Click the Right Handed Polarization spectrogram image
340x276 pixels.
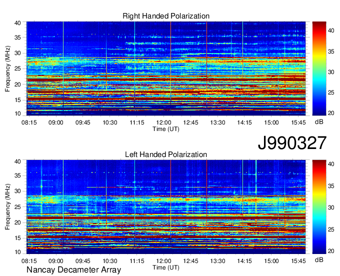[x=166, y=68]
